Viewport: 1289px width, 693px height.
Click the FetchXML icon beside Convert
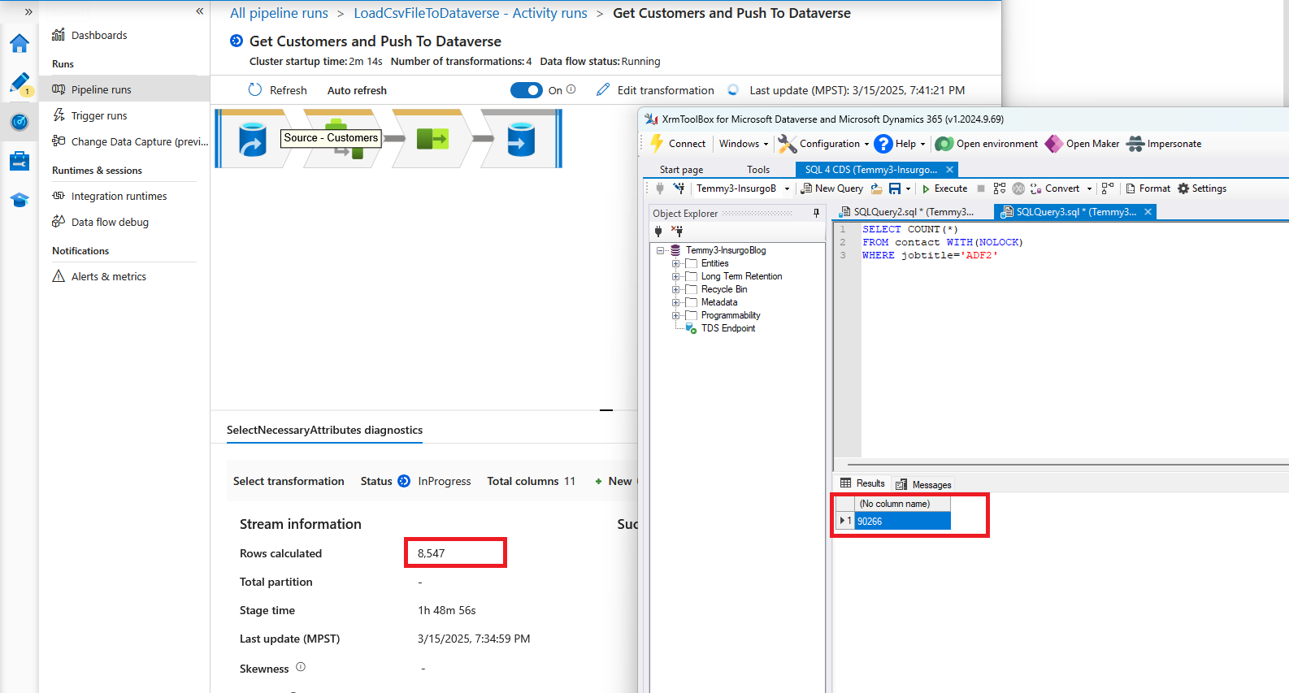tap(1018, 188)
